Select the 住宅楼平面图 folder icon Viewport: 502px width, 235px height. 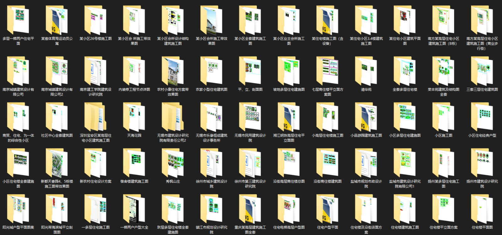[x=482, y=209]
